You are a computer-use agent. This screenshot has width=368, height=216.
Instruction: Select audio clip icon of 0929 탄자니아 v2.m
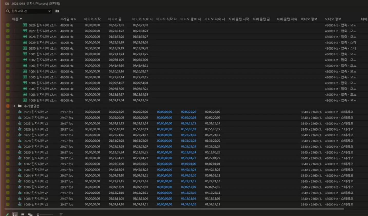click(25, 42)
